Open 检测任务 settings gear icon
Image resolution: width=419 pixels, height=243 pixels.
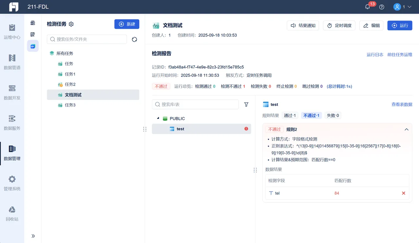click(71, 24)
